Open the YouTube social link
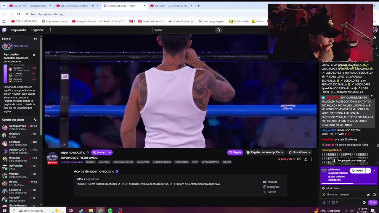The height and width of the screenshot is (213, 379). pos(270,182)
